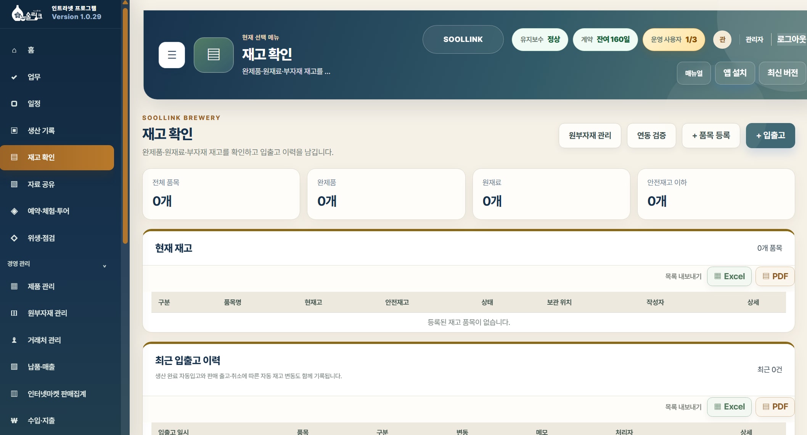The width and height of the screenshot is (807, 435).
Task: Click the sidebar vertical scrollbar
Action: click(x=125, y=126)
